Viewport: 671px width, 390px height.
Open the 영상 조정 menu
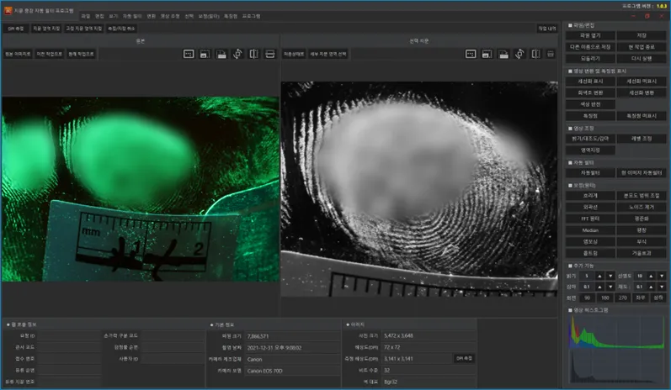tap(170, 16)
